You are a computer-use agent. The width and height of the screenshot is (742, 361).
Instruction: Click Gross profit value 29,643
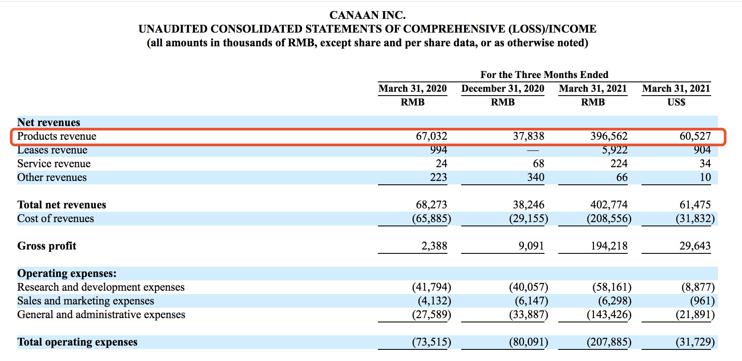(x=695, y=246)
